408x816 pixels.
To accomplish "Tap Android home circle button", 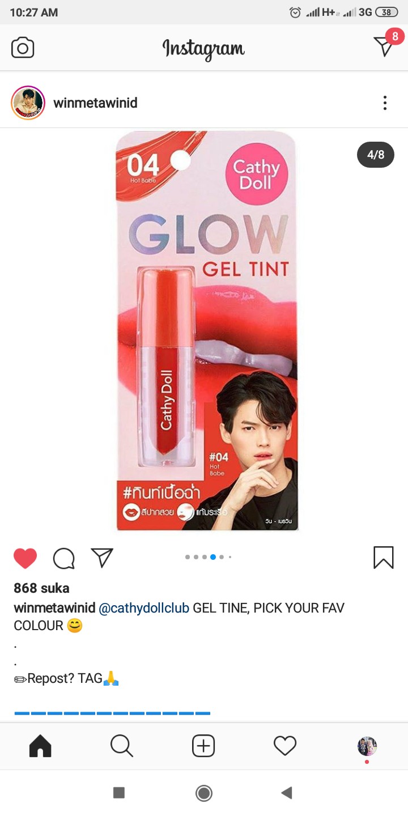I will pyautogui.click(x=204, y=793).
